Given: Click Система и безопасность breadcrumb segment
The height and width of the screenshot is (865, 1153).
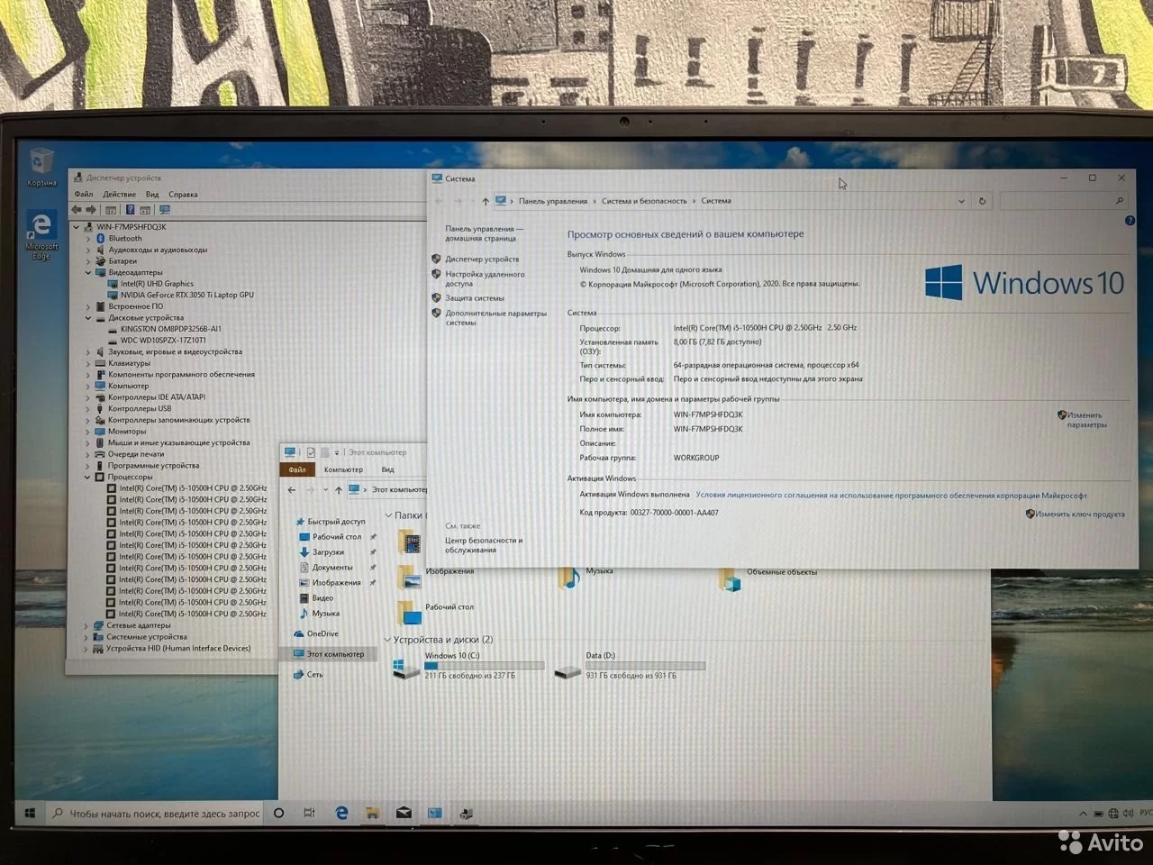Looking at the screenshot, I should pos(644,201).
